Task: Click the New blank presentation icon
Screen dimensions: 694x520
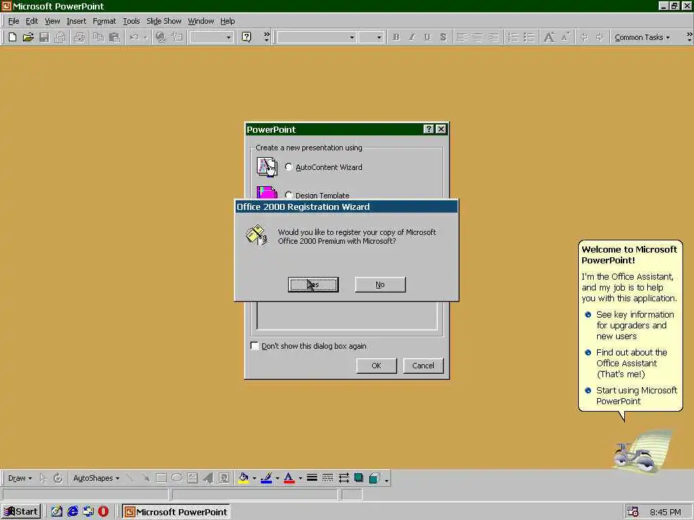Action: click(x=12, y=37)
